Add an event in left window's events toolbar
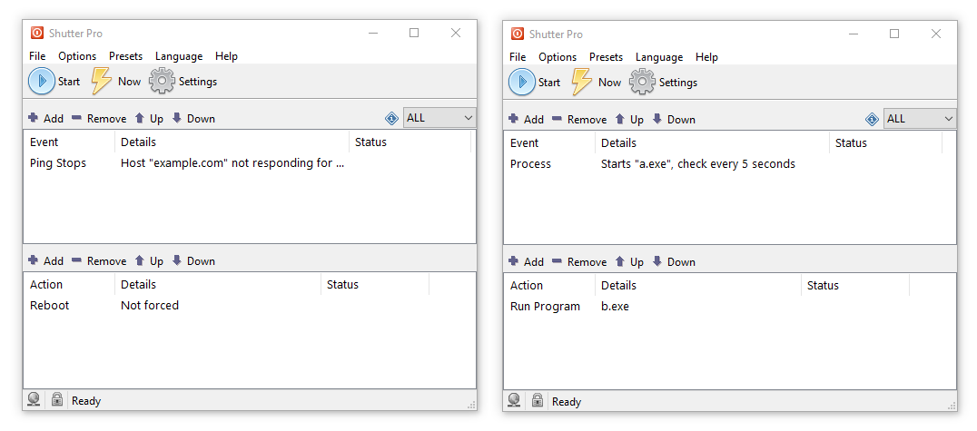Screen dimensions: 977x431 (46, 118)
